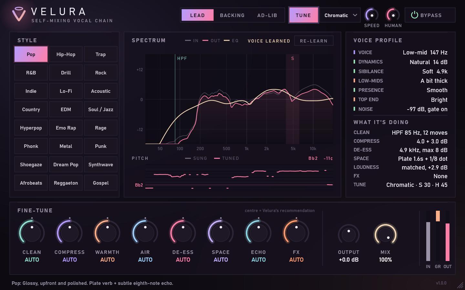Choose the Acoustic style

pos(101,91)
